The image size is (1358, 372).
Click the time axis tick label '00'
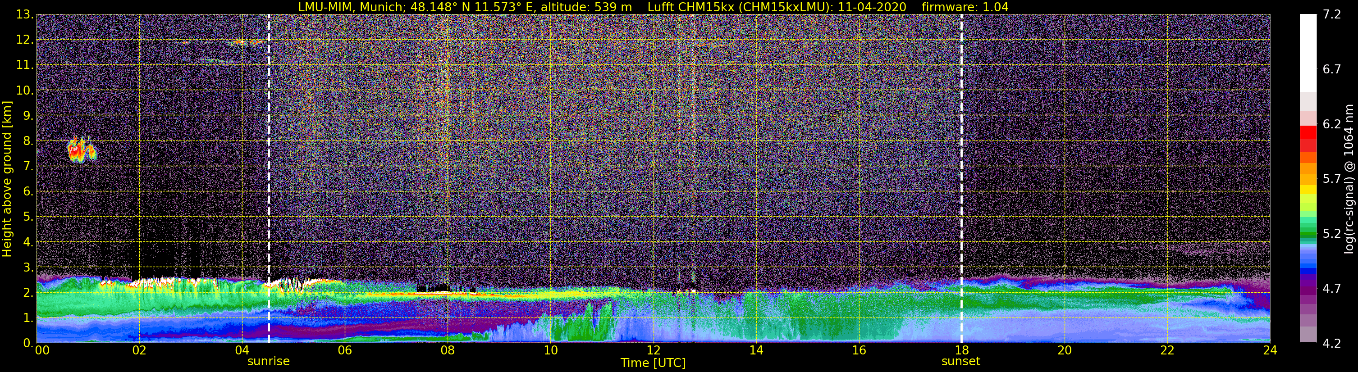point(42,350)
